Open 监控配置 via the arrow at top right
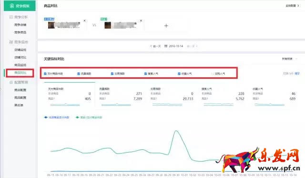 coord(298,6)
